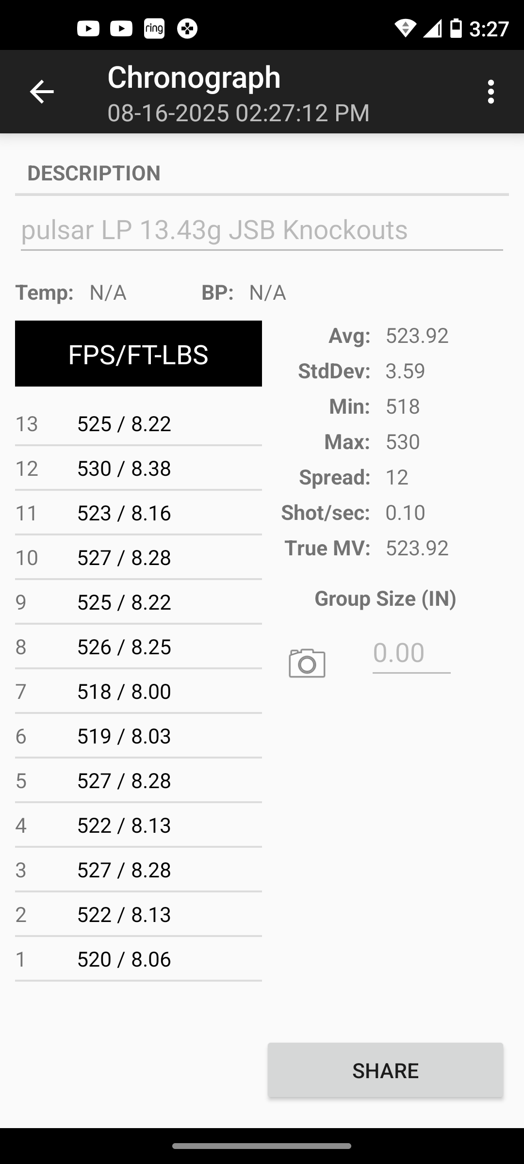Tap the back arrow icon
Screen dimensions: 524x1164
(42, 92)
